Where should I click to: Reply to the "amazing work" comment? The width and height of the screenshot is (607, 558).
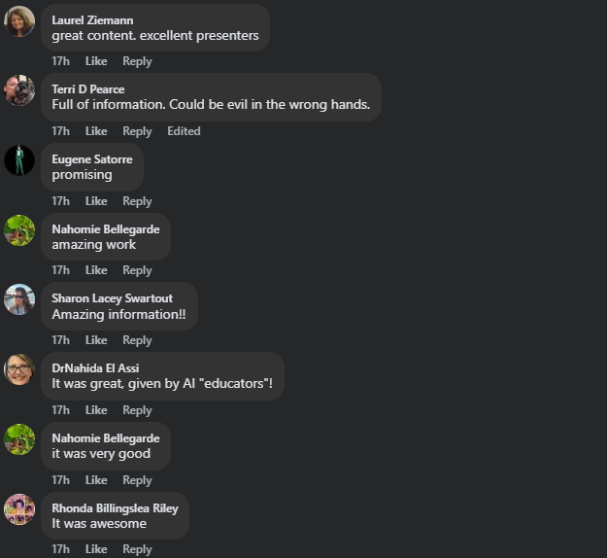(x=137, y=270)
